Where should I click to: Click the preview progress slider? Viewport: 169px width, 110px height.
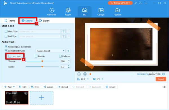[112, 74]
